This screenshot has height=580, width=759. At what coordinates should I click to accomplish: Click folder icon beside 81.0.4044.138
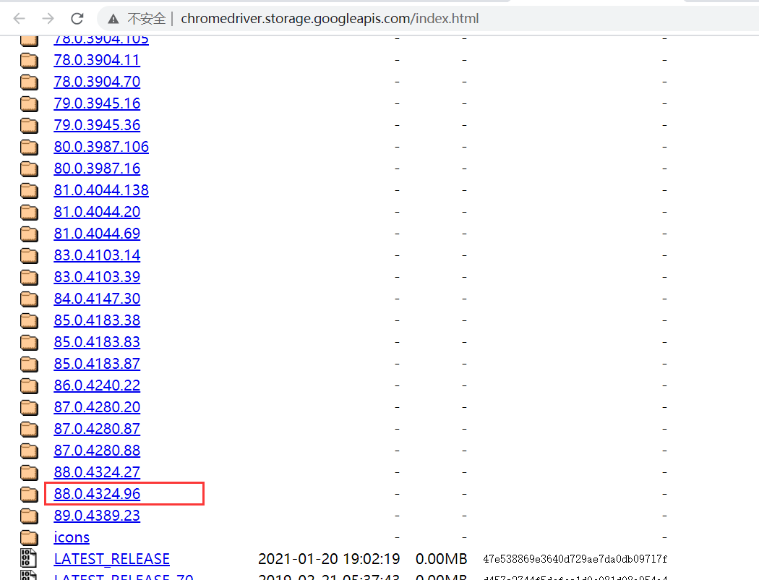[29, 190]
